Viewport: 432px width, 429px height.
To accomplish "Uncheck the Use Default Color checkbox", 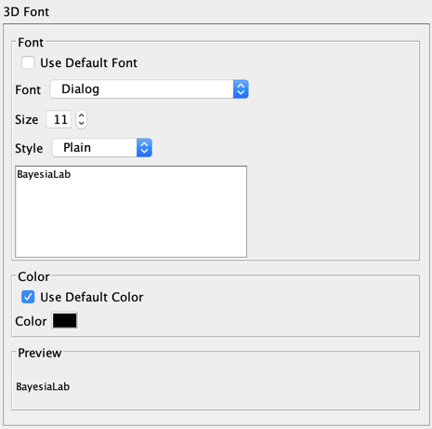I will [28, 297].
